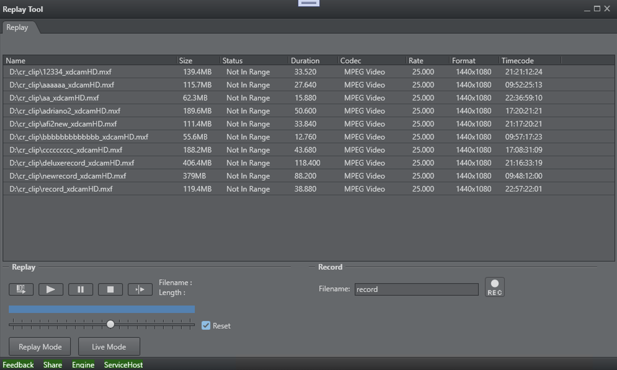Sort the list by Size column
Image resolution: width=617 pixels, height=370 pixels.
pyautogui.click(x=185, y=60)
